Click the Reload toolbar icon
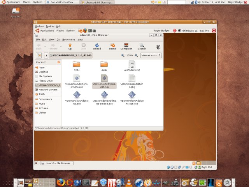 [97, 47]
